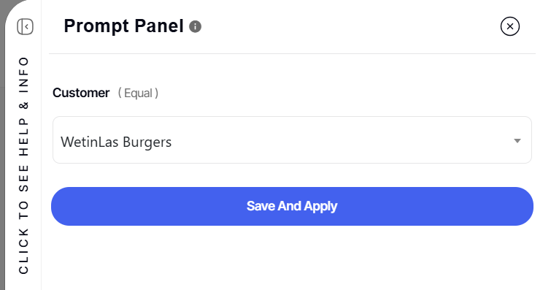This screenshot has height=290, width=551.
Task: Dismiss the panel via circled X
Action: (x=510, y=26)
